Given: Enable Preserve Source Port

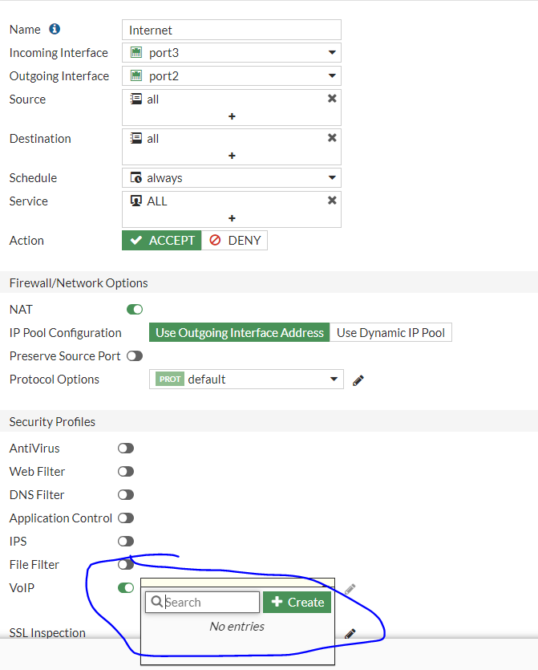Looking at the screenshot, I should coord(135,355).
